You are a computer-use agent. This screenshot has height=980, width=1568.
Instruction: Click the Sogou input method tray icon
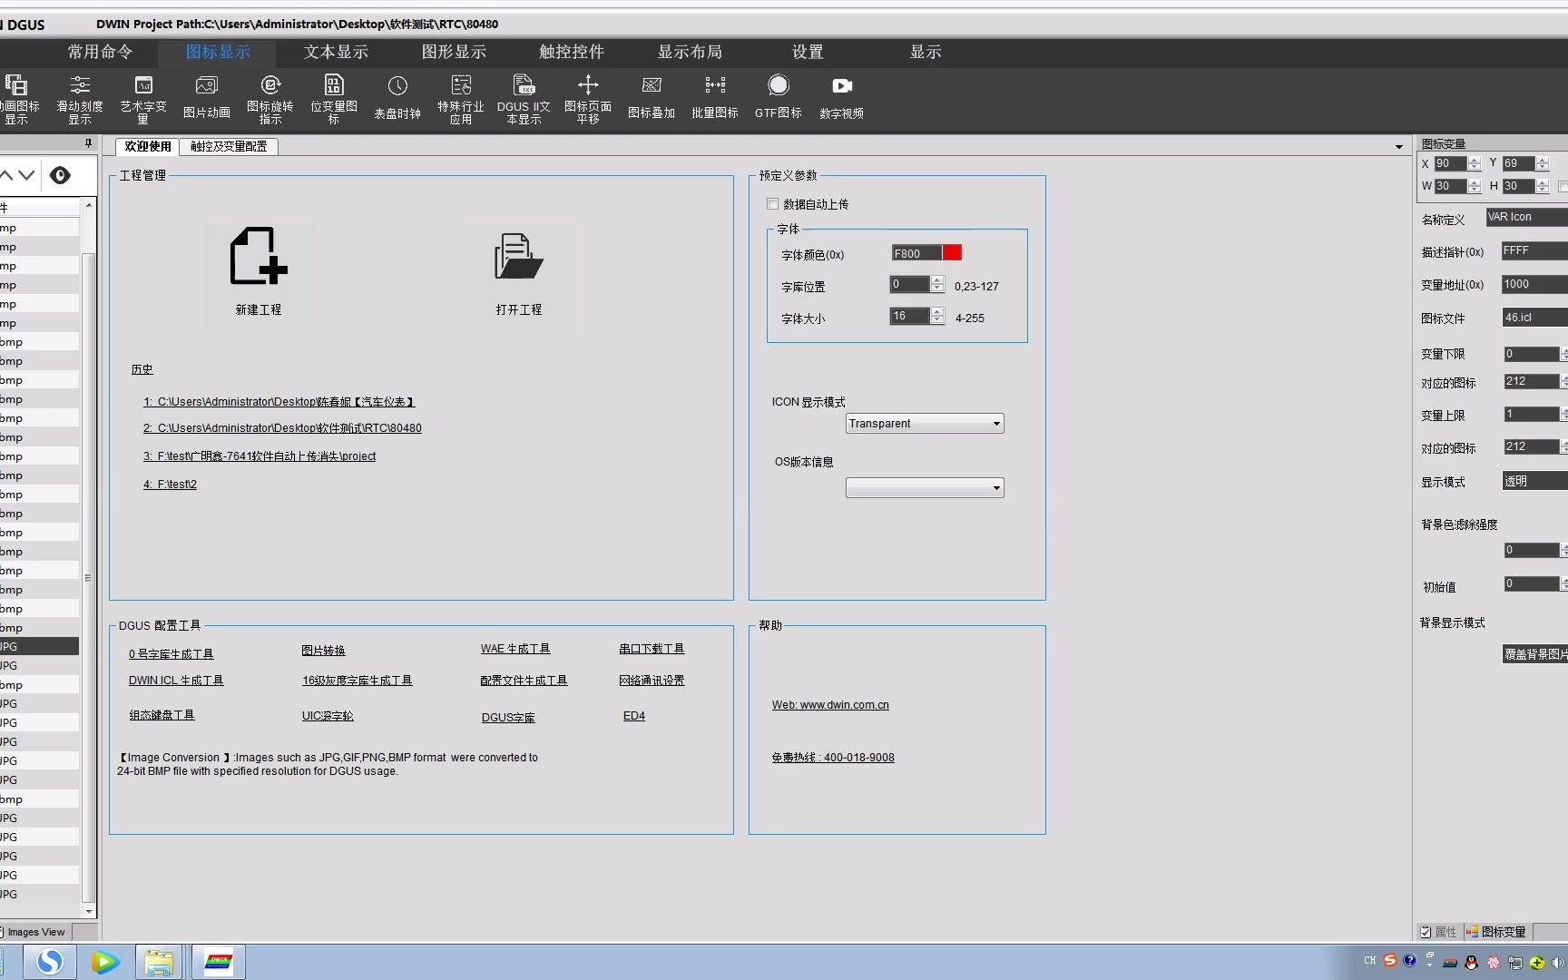1390,961
